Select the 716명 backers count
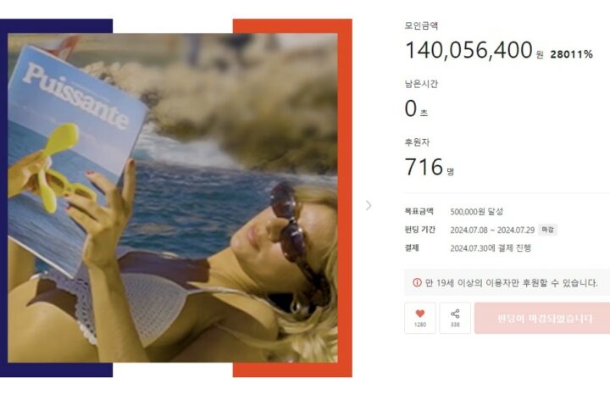 [x=429, y=167]
